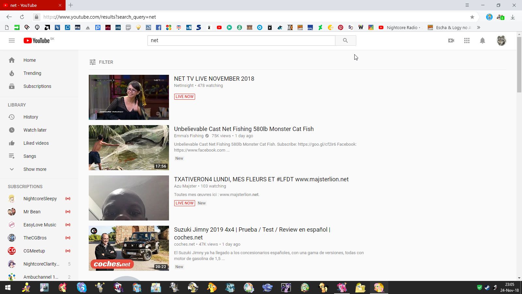Screen dimensions: 522x294
Task: Expand Show more in the Library
Action: click(x=35, y=169)
